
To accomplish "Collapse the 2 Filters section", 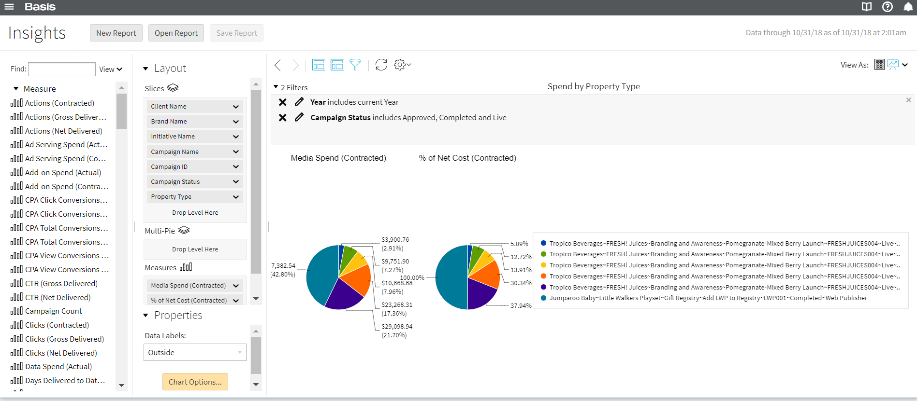I will (x=276, y=87).
